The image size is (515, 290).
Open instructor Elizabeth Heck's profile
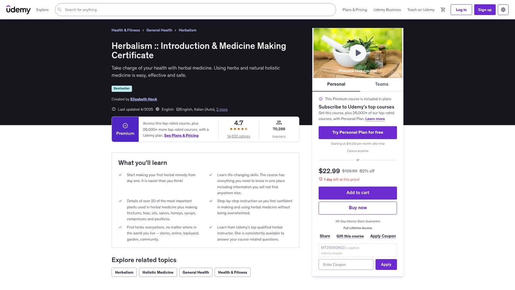coord(143,99)
